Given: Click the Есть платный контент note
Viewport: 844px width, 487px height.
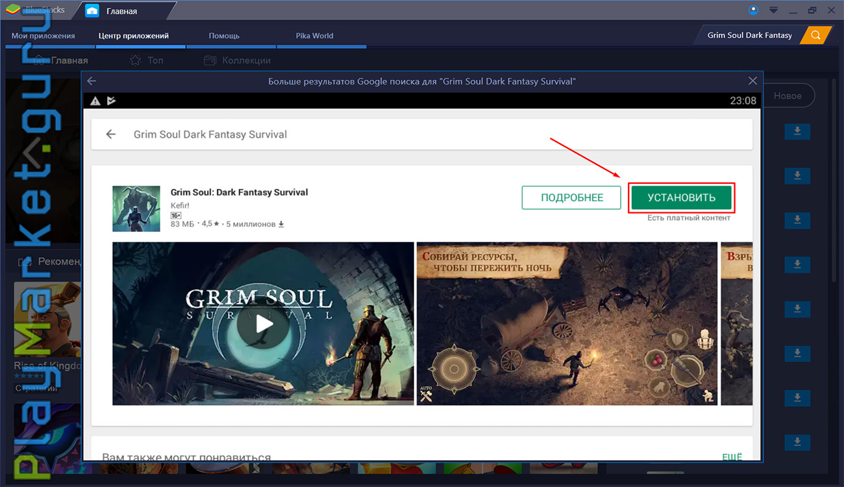Looking at the screenshot, I should [689, 218].
